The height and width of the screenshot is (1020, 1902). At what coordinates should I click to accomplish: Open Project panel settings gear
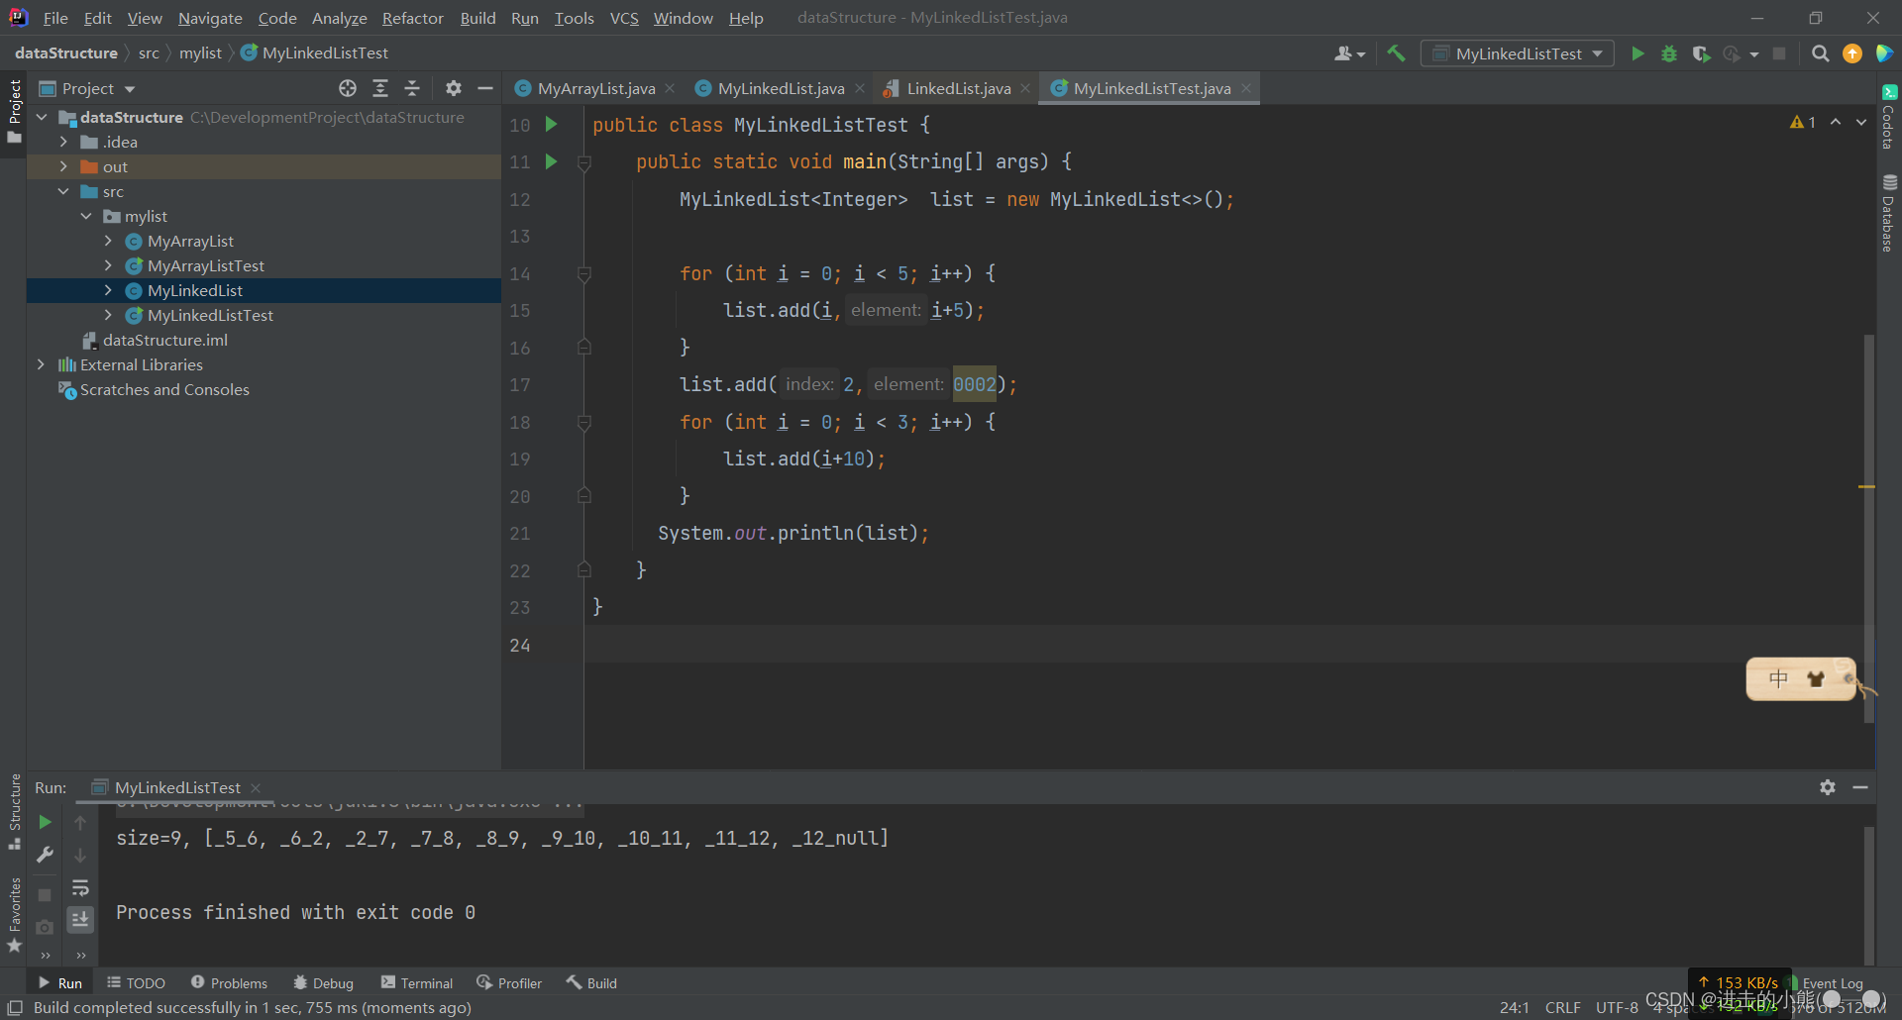[x=454, y=88]
